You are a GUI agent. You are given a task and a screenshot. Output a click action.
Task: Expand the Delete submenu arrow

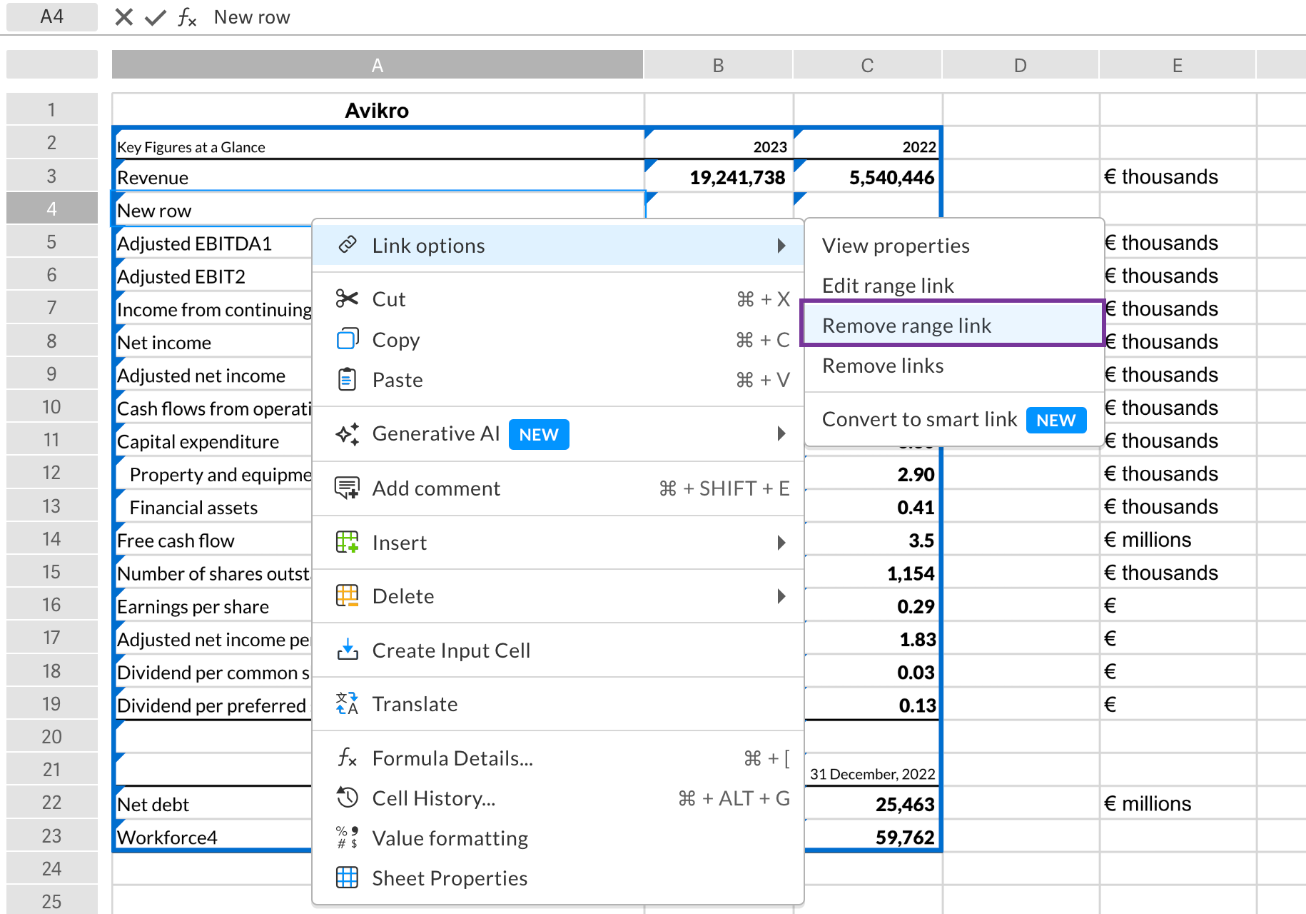[781, 596]
